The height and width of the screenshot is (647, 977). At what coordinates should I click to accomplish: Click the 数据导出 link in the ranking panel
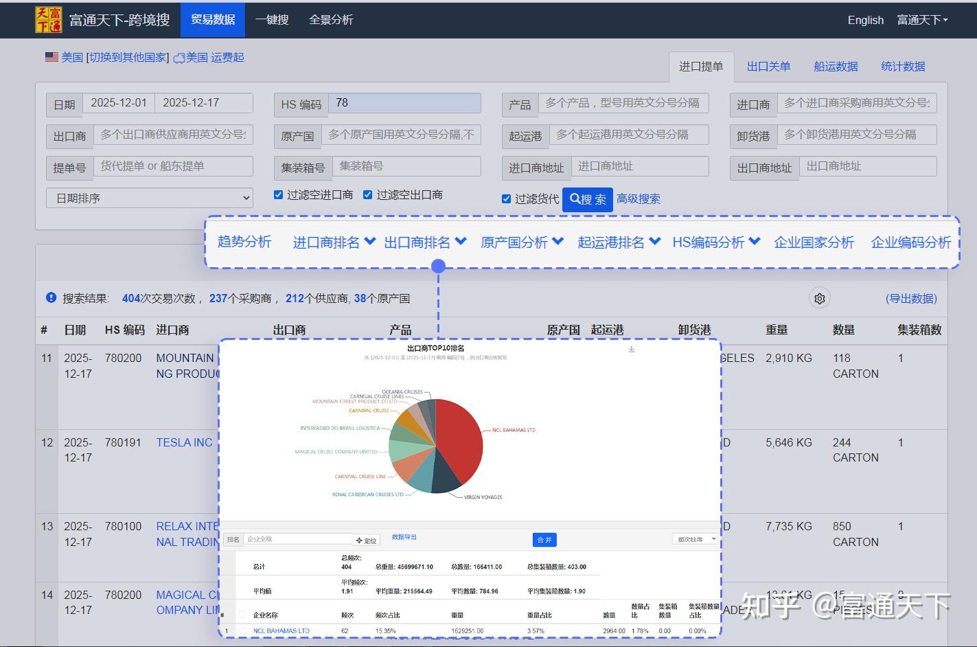pos(404,537)
